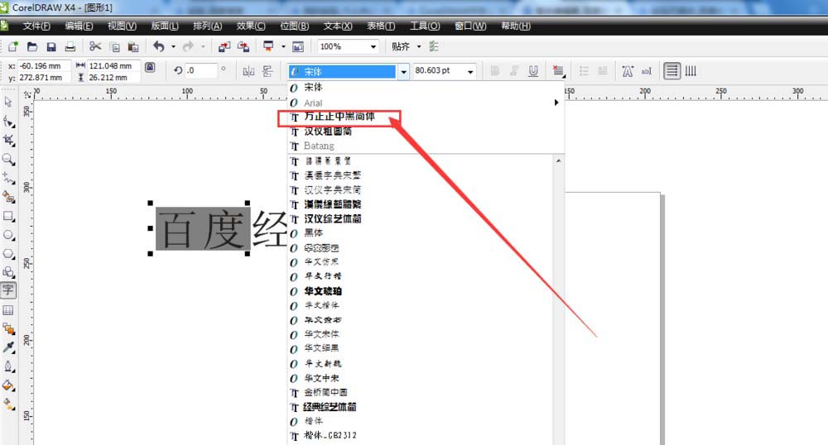Select the Freehand tool in toolbox
Screen dimensions: 828x445
pyautogui.click(x=8, y=178)
